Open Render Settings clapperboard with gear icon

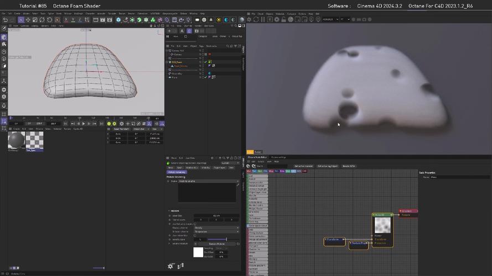click(110, 20)
